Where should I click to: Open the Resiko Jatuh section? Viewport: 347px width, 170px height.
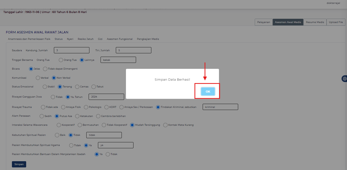coord(86,39)
